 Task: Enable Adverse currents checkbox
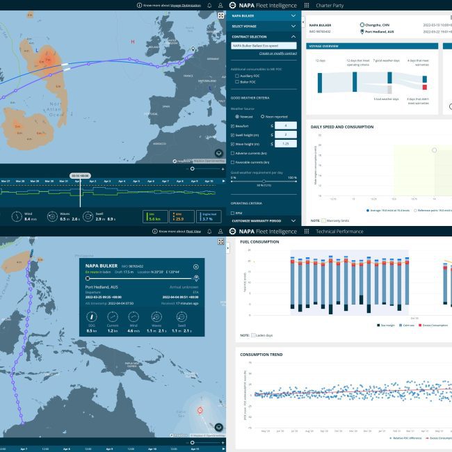pyautogui.click(x=232, y=153)
